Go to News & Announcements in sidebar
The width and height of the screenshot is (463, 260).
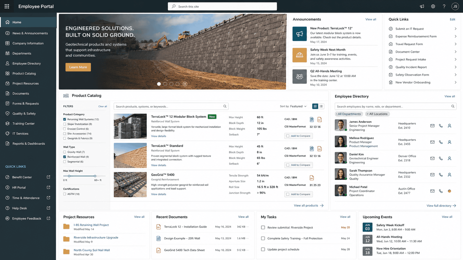(28, 33)
